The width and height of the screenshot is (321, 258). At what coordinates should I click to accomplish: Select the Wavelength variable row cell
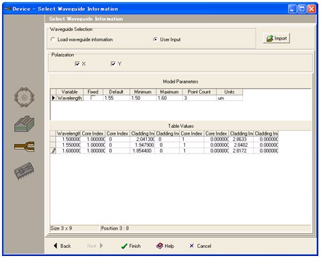click(x=69, y=98)
